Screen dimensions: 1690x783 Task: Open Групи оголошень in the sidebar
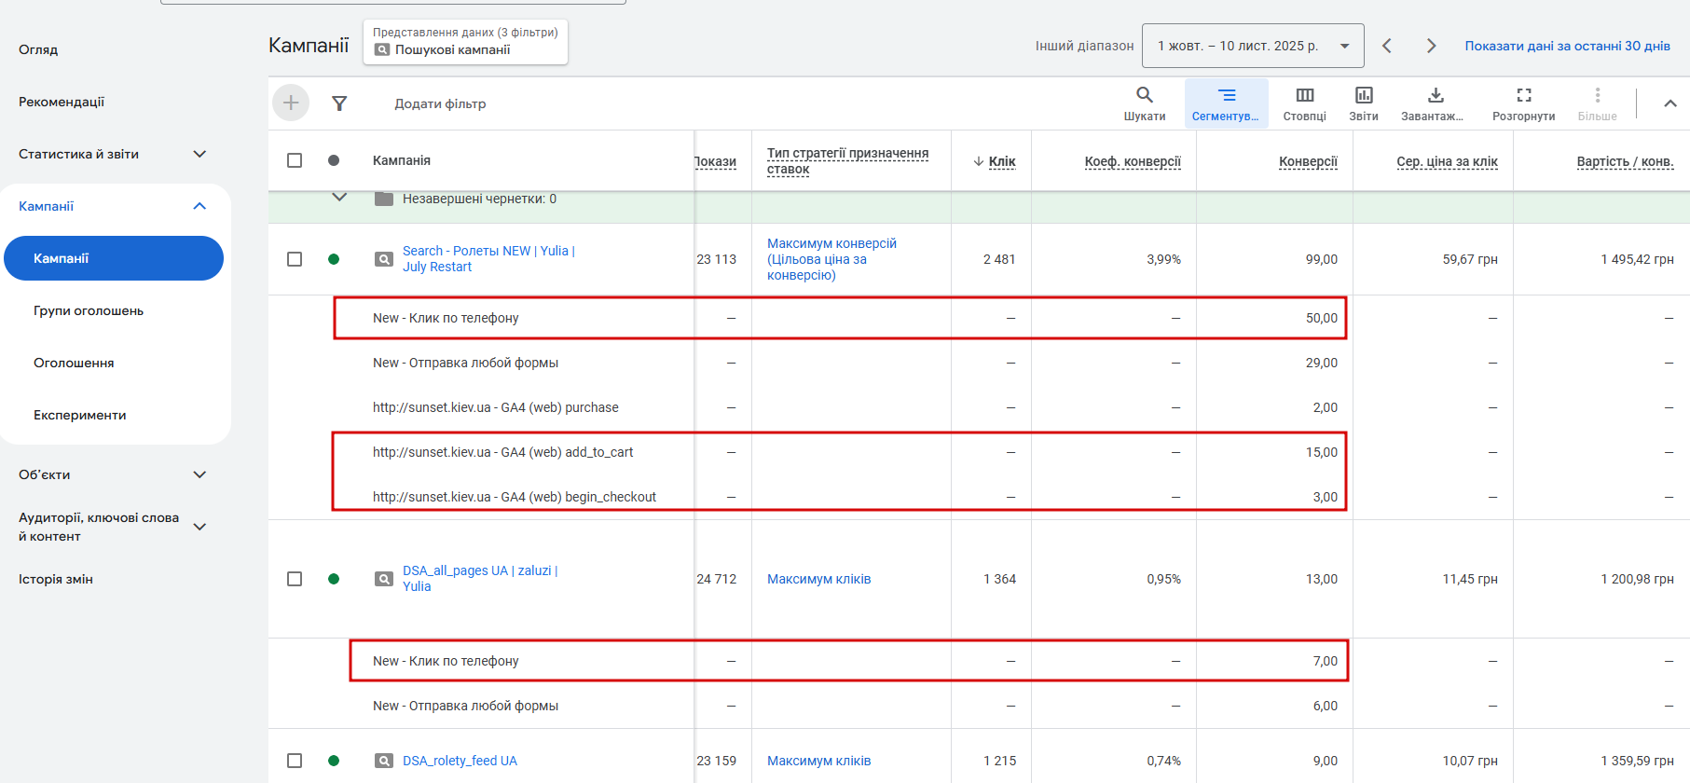coord(89,310)
